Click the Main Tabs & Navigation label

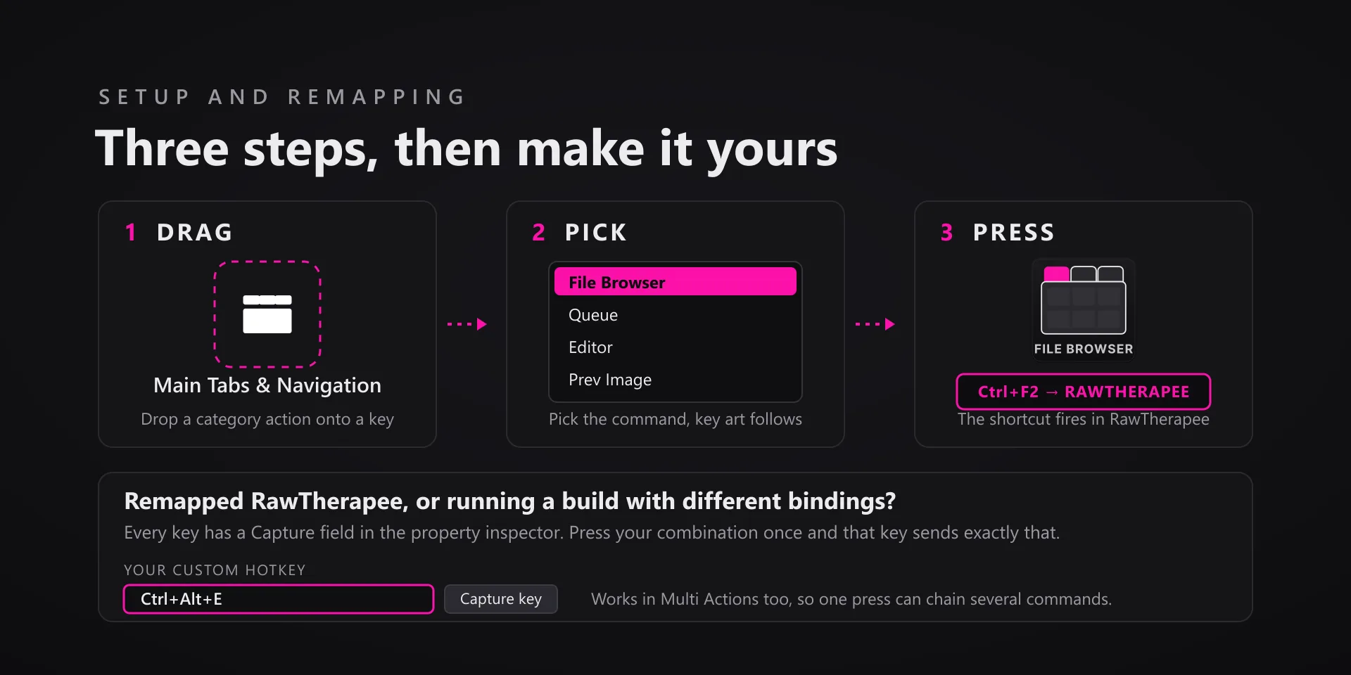[267, 385]
